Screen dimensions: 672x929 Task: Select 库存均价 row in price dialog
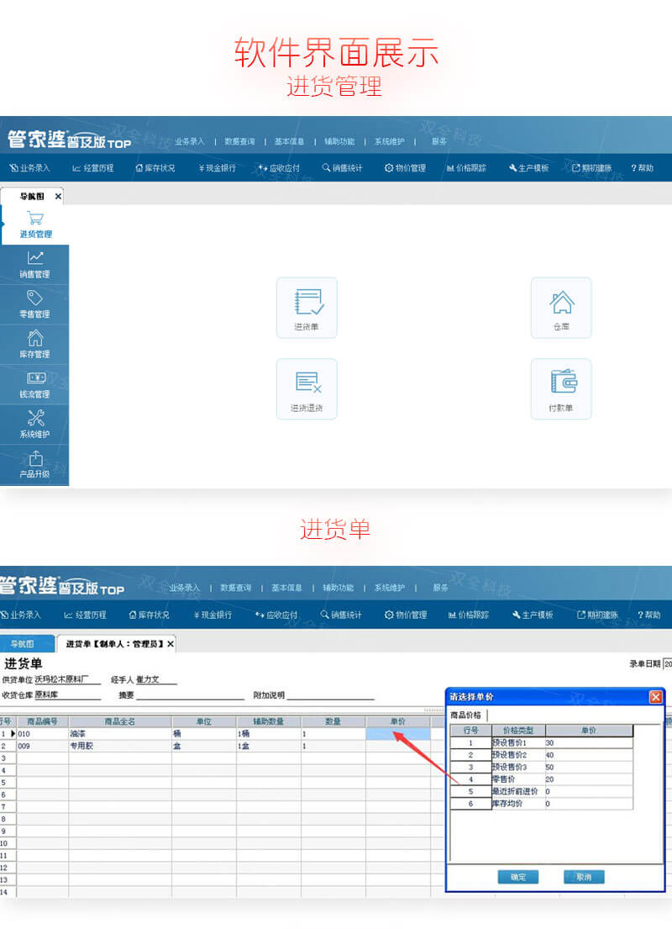(x=542, y=804)
